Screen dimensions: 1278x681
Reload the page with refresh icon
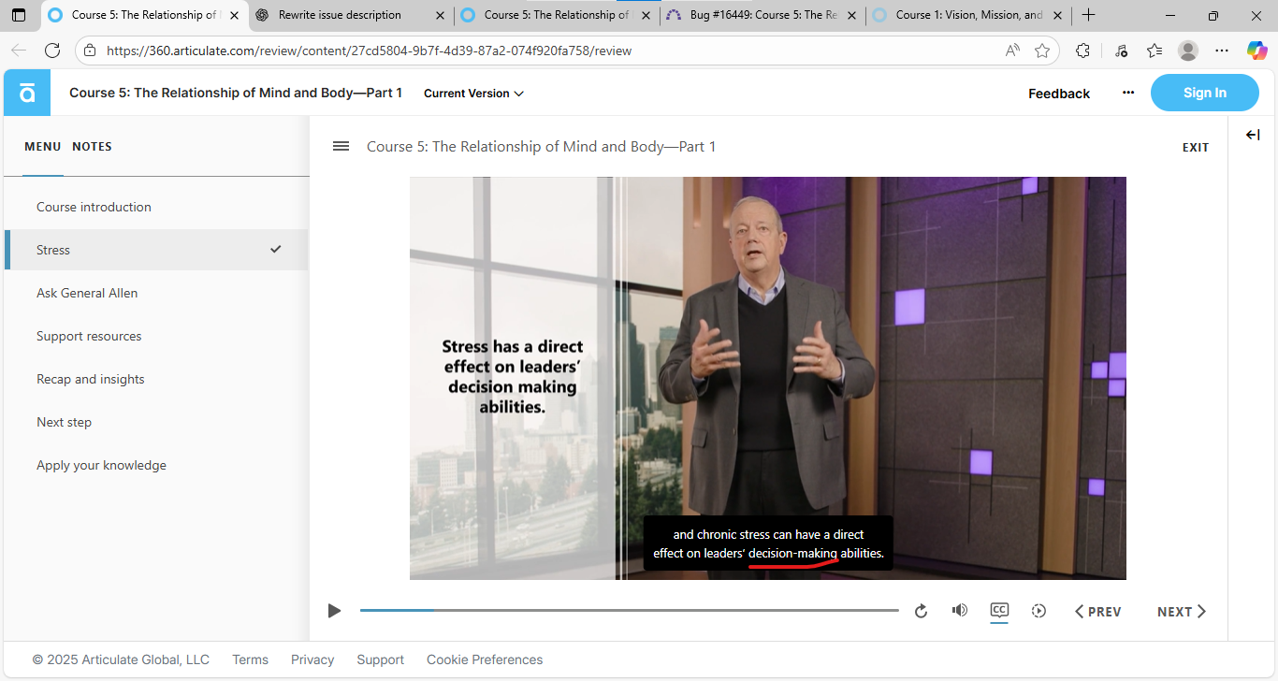pos(52,51)
